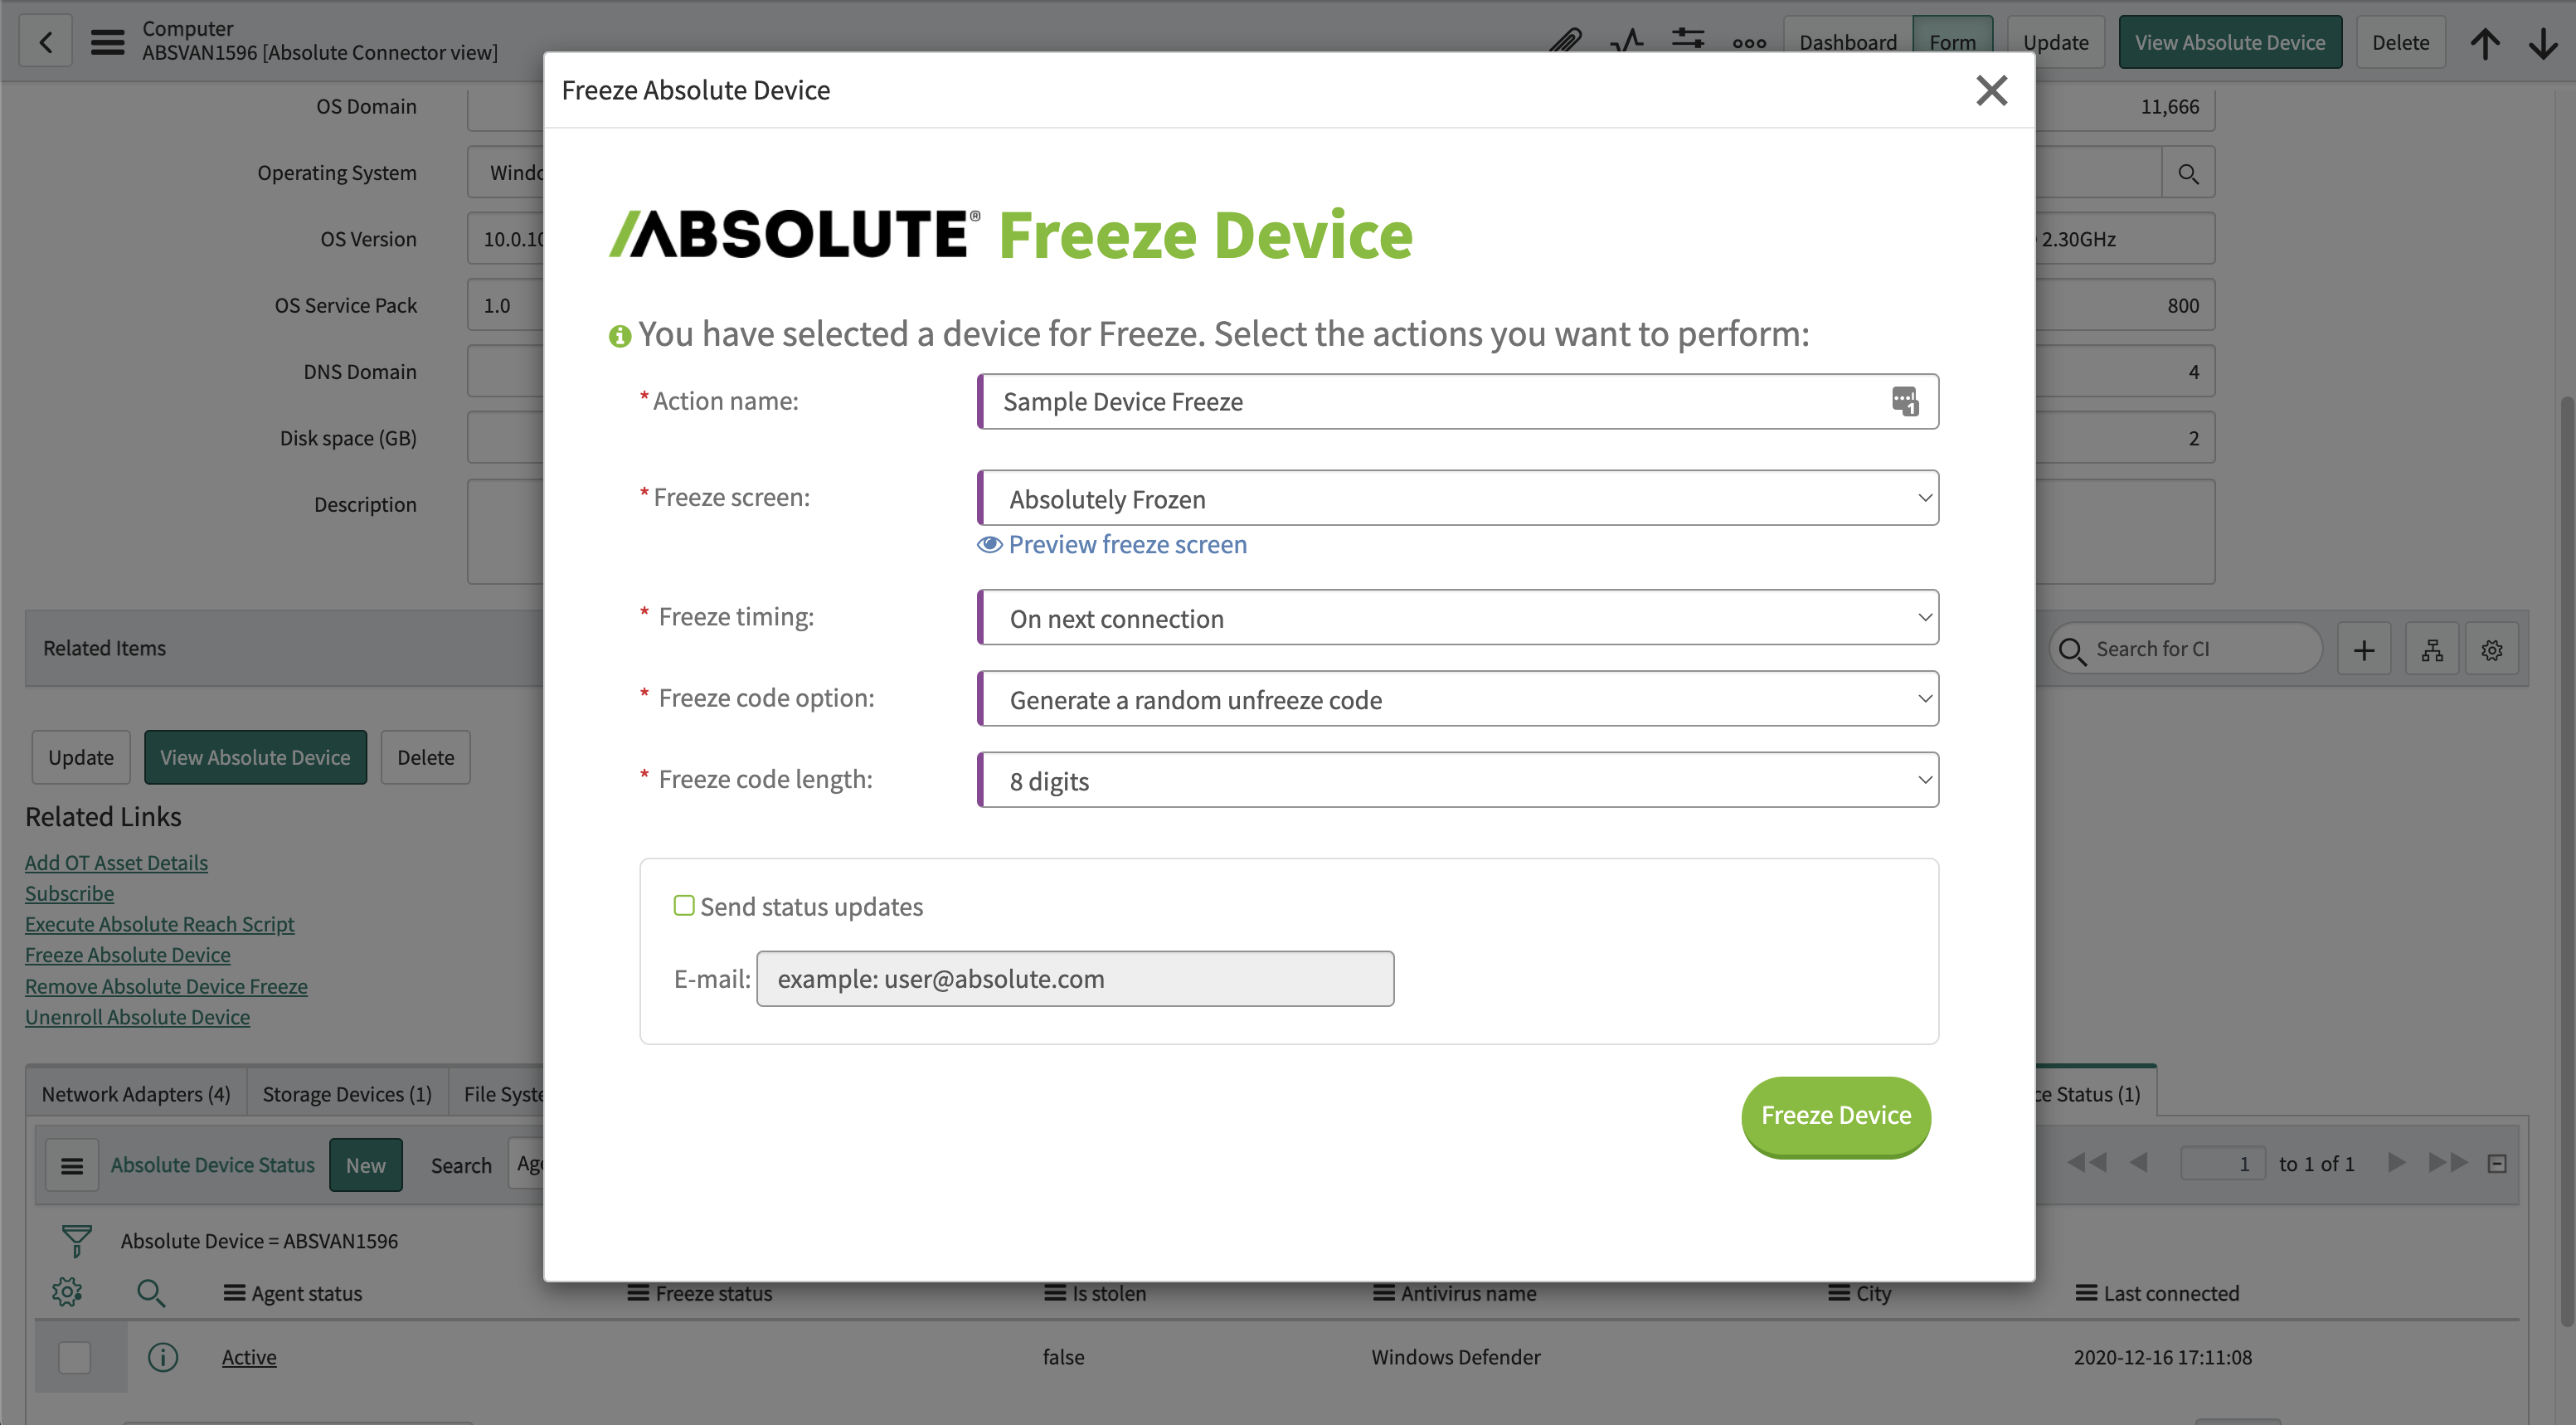Click Preview freeze screen eye link

[x=1112, y=544]
